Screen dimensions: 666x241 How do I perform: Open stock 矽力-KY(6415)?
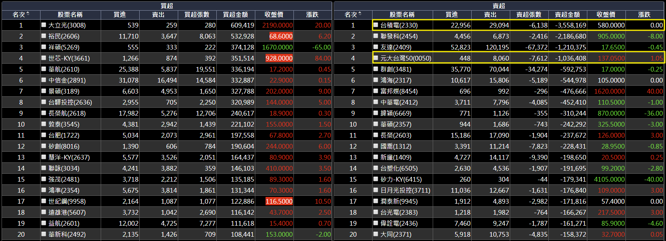click(x=401, y=179)
